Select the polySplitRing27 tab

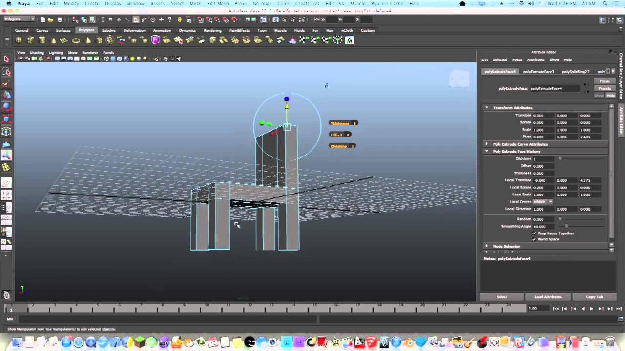[576, 71]
